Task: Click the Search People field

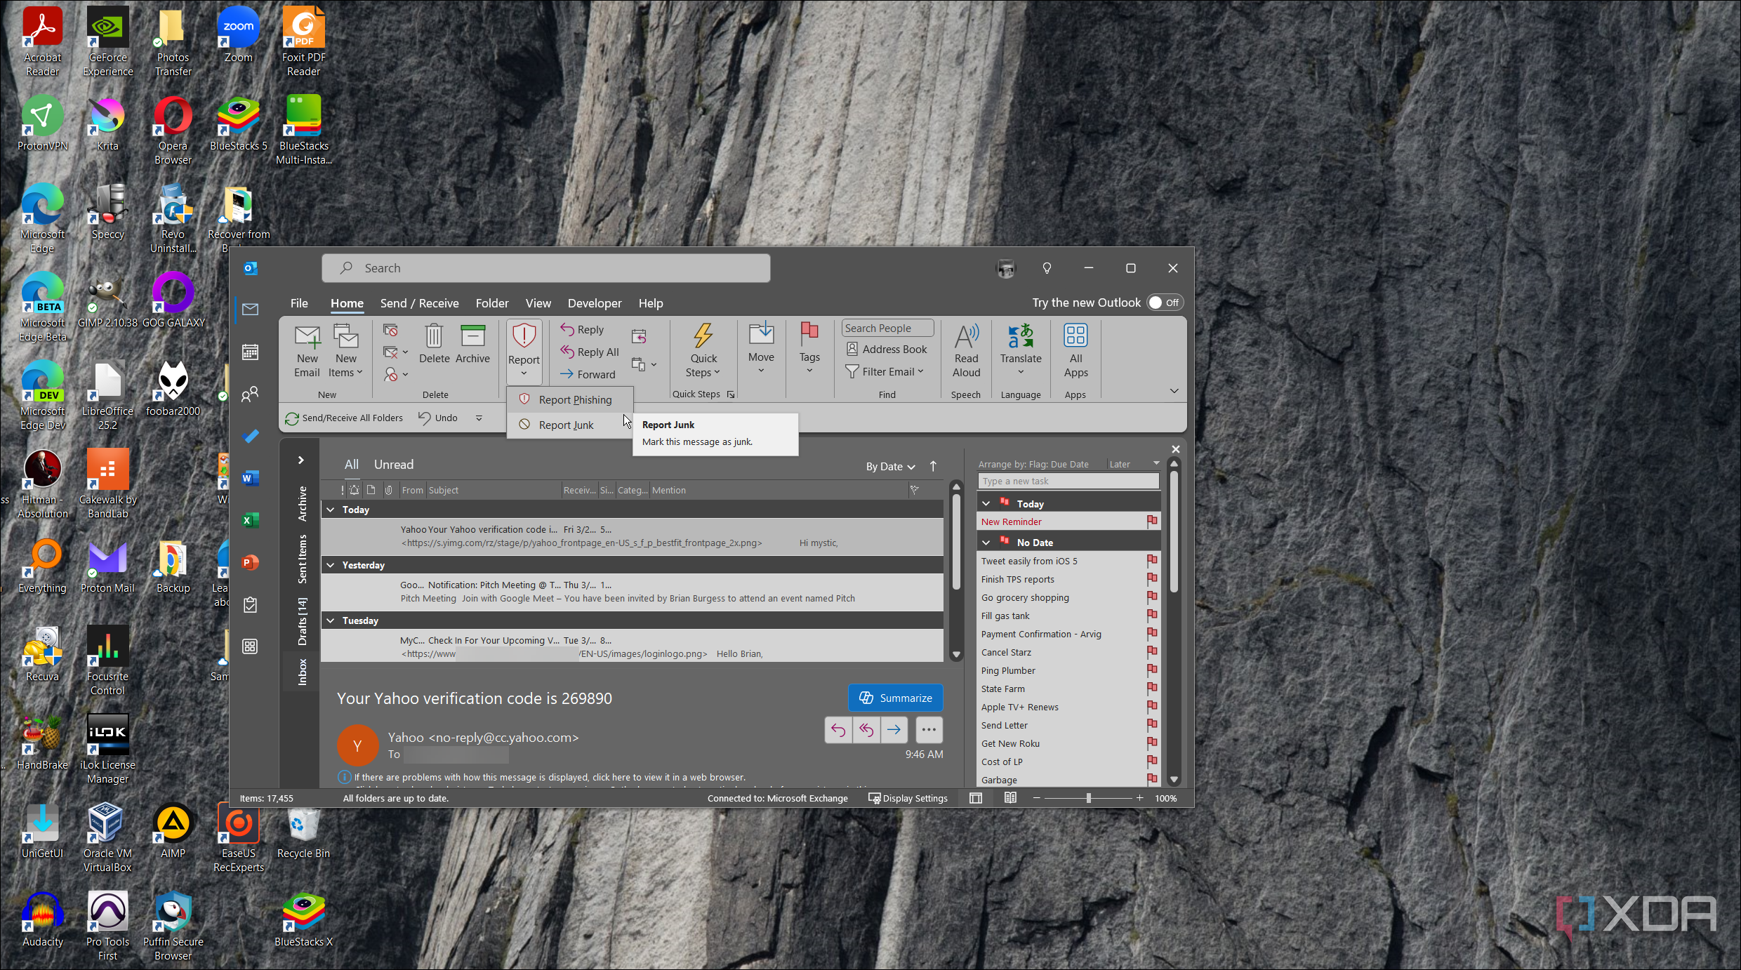Action: 887,328
